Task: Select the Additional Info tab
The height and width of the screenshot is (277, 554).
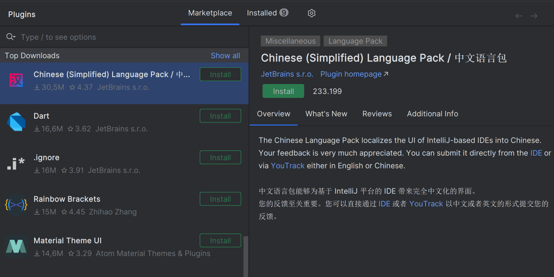Action: (433, 114)
